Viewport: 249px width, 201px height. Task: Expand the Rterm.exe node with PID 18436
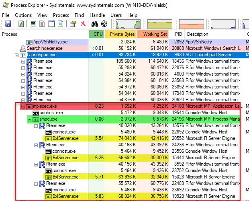point(23,62)
